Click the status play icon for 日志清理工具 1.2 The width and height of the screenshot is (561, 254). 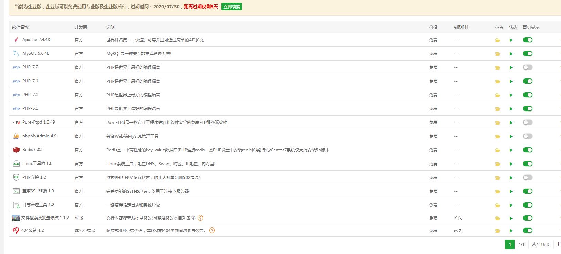pyautogui.click(x=511, y=205)
